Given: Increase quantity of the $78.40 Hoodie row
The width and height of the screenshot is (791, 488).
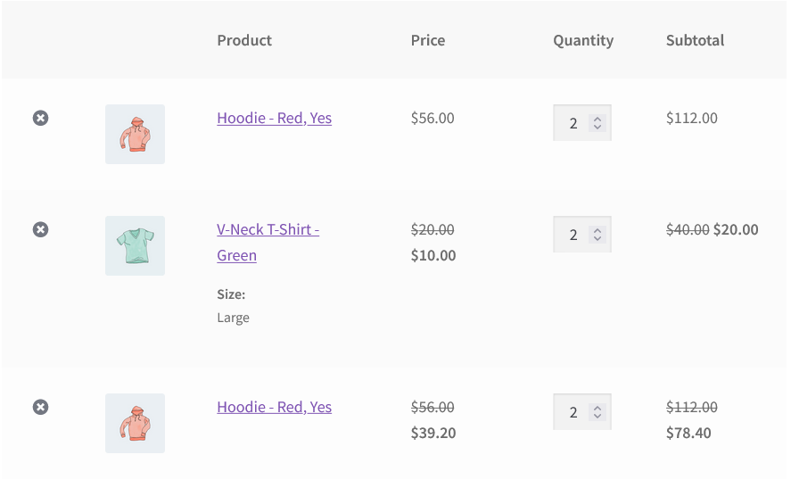Looking at the screenshot, I should (597, 409).
